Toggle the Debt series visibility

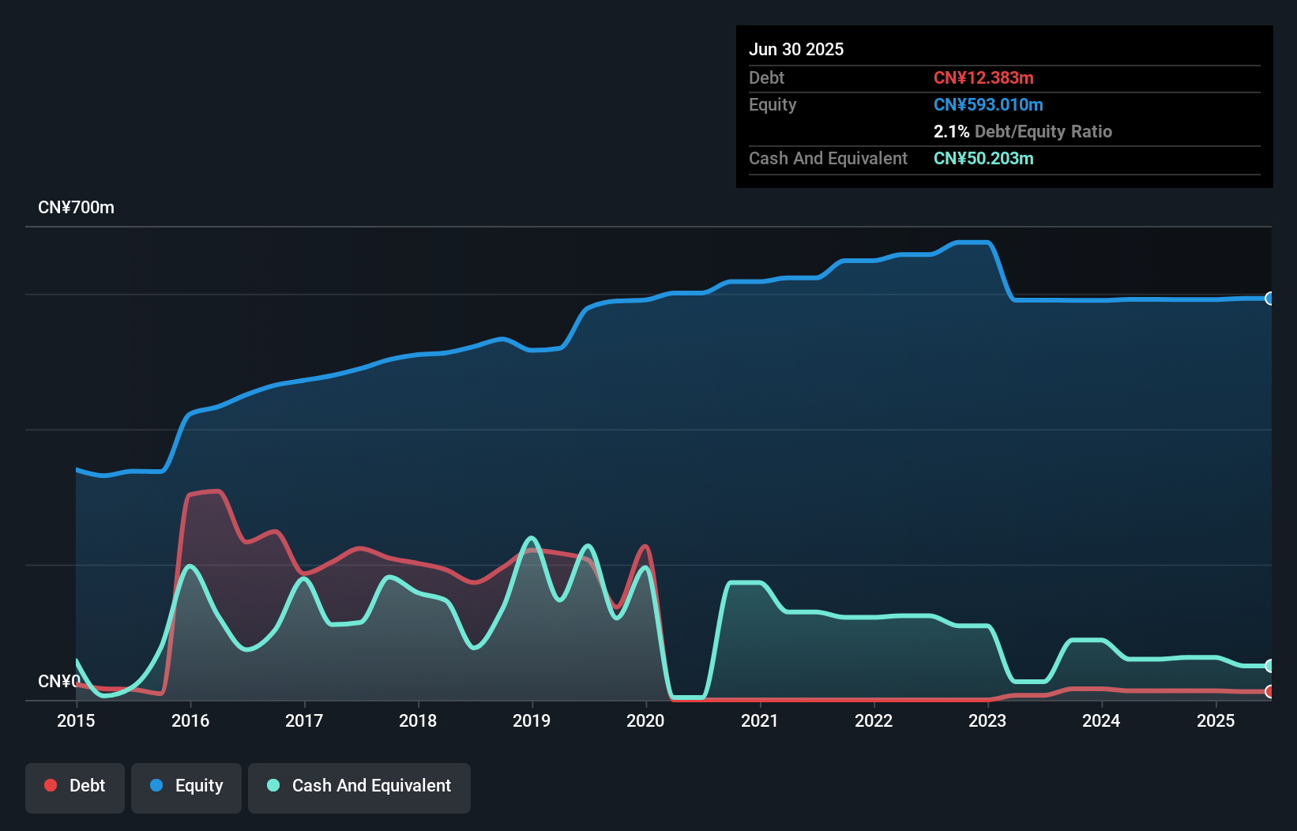75,785
